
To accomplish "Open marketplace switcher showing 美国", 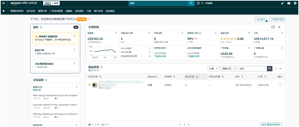I will pos(52,3).
